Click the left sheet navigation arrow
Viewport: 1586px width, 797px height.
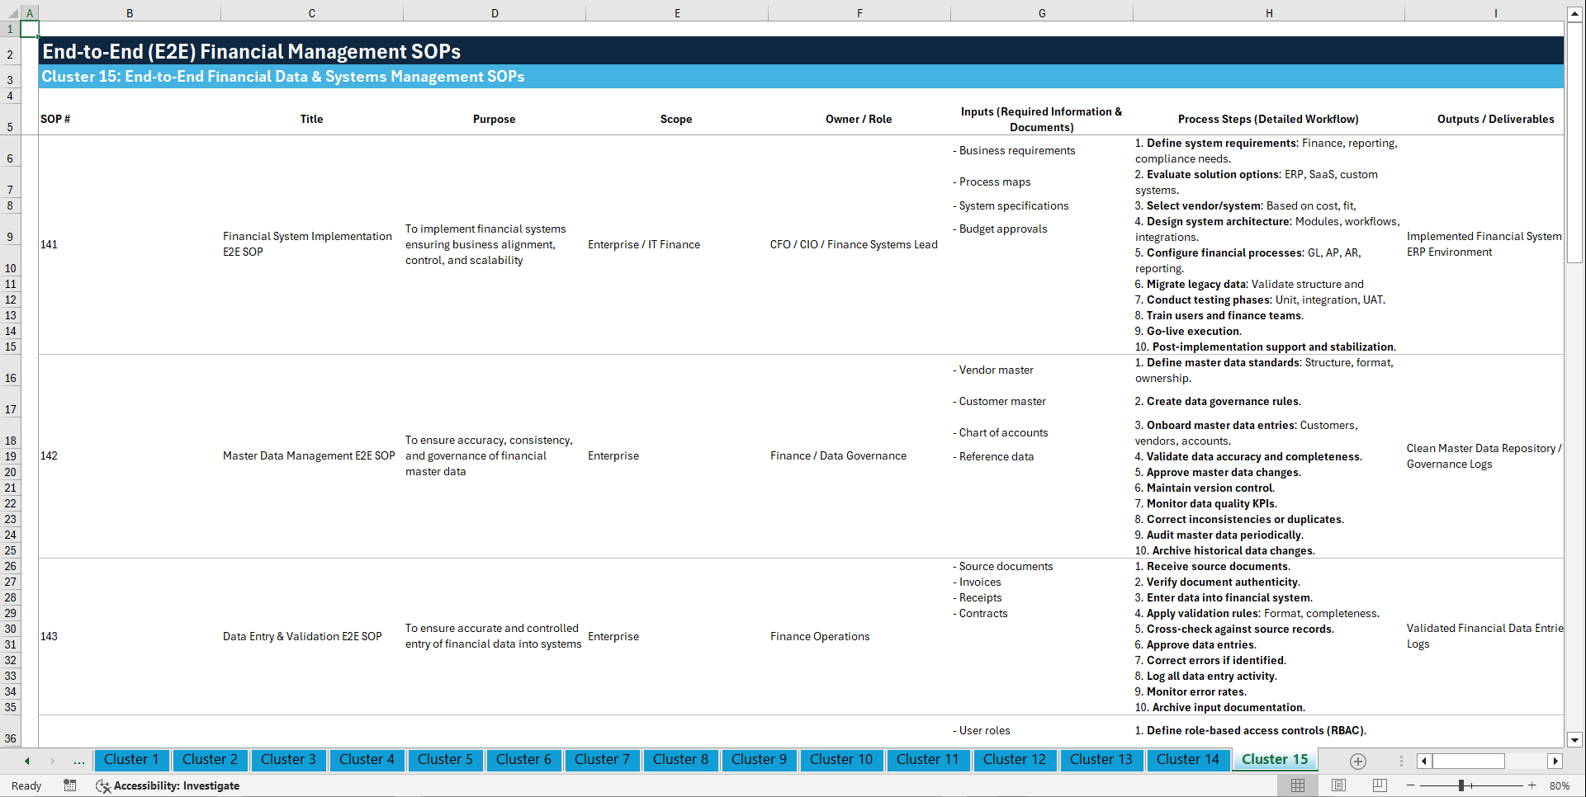(26, 760)
